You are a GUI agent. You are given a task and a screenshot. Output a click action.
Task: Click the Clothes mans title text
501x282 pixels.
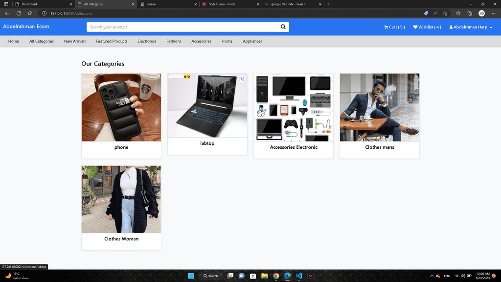click(380, 147)
